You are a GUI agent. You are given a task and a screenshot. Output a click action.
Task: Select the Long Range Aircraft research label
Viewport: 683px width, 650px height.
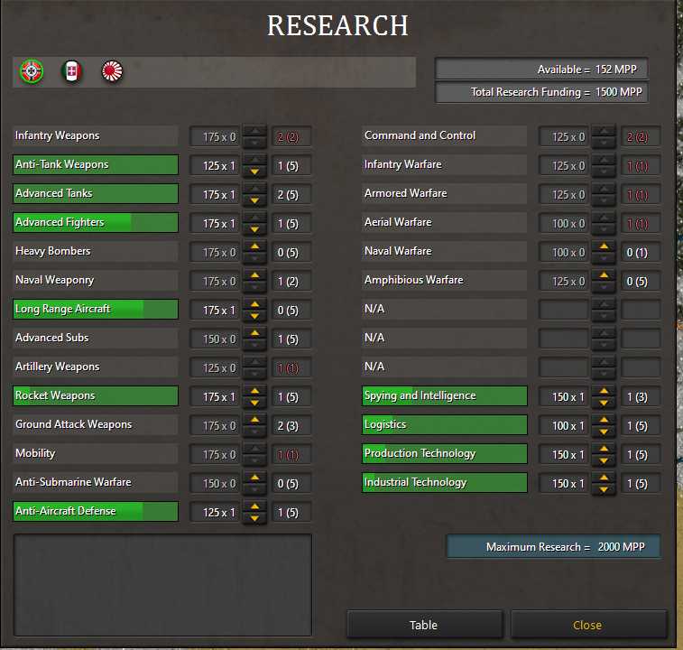(x=96, y=309)
